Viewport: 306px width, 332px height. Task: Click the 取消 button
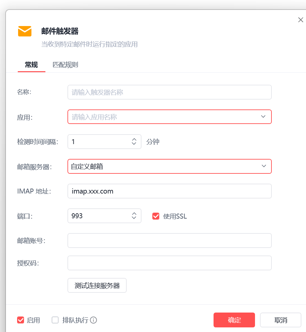pos(281,320)
